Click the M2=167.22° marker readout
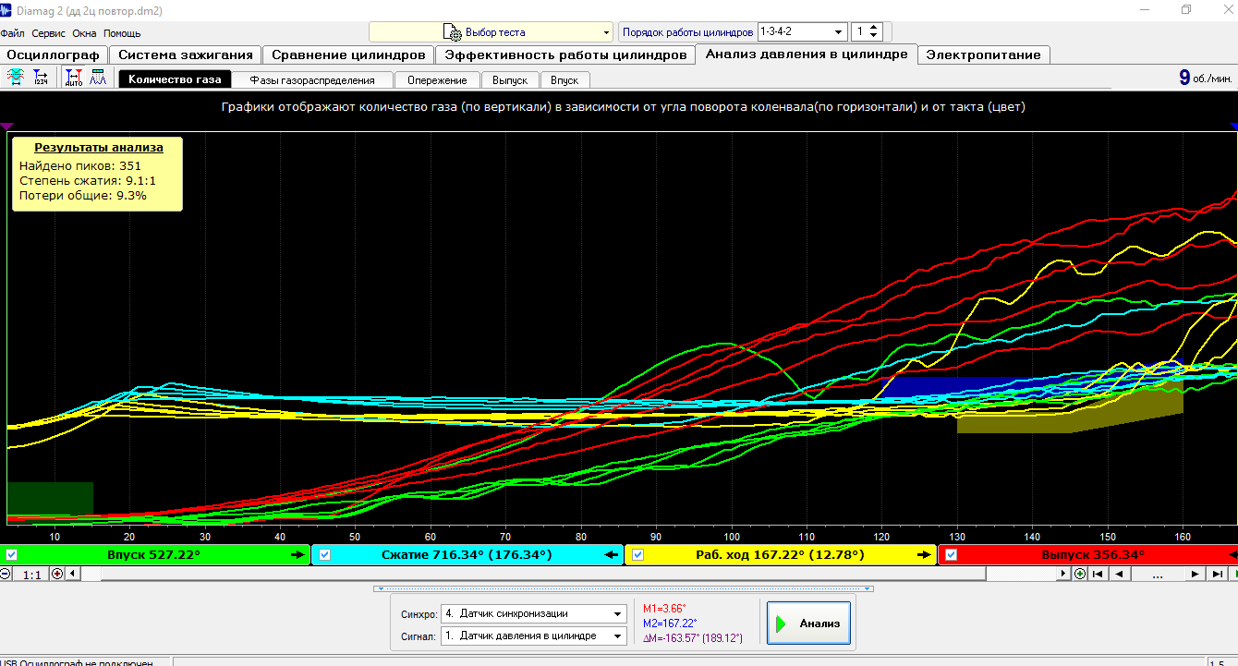Viewport: 1238px width, 666px height. 671,624
